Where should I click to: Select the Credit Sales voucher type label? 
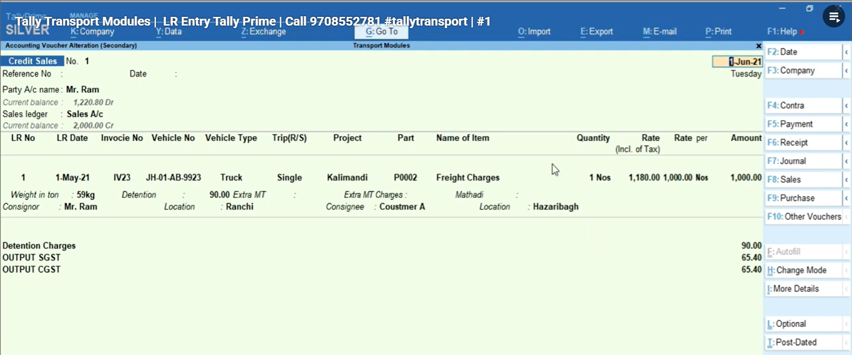click(32, 61)
